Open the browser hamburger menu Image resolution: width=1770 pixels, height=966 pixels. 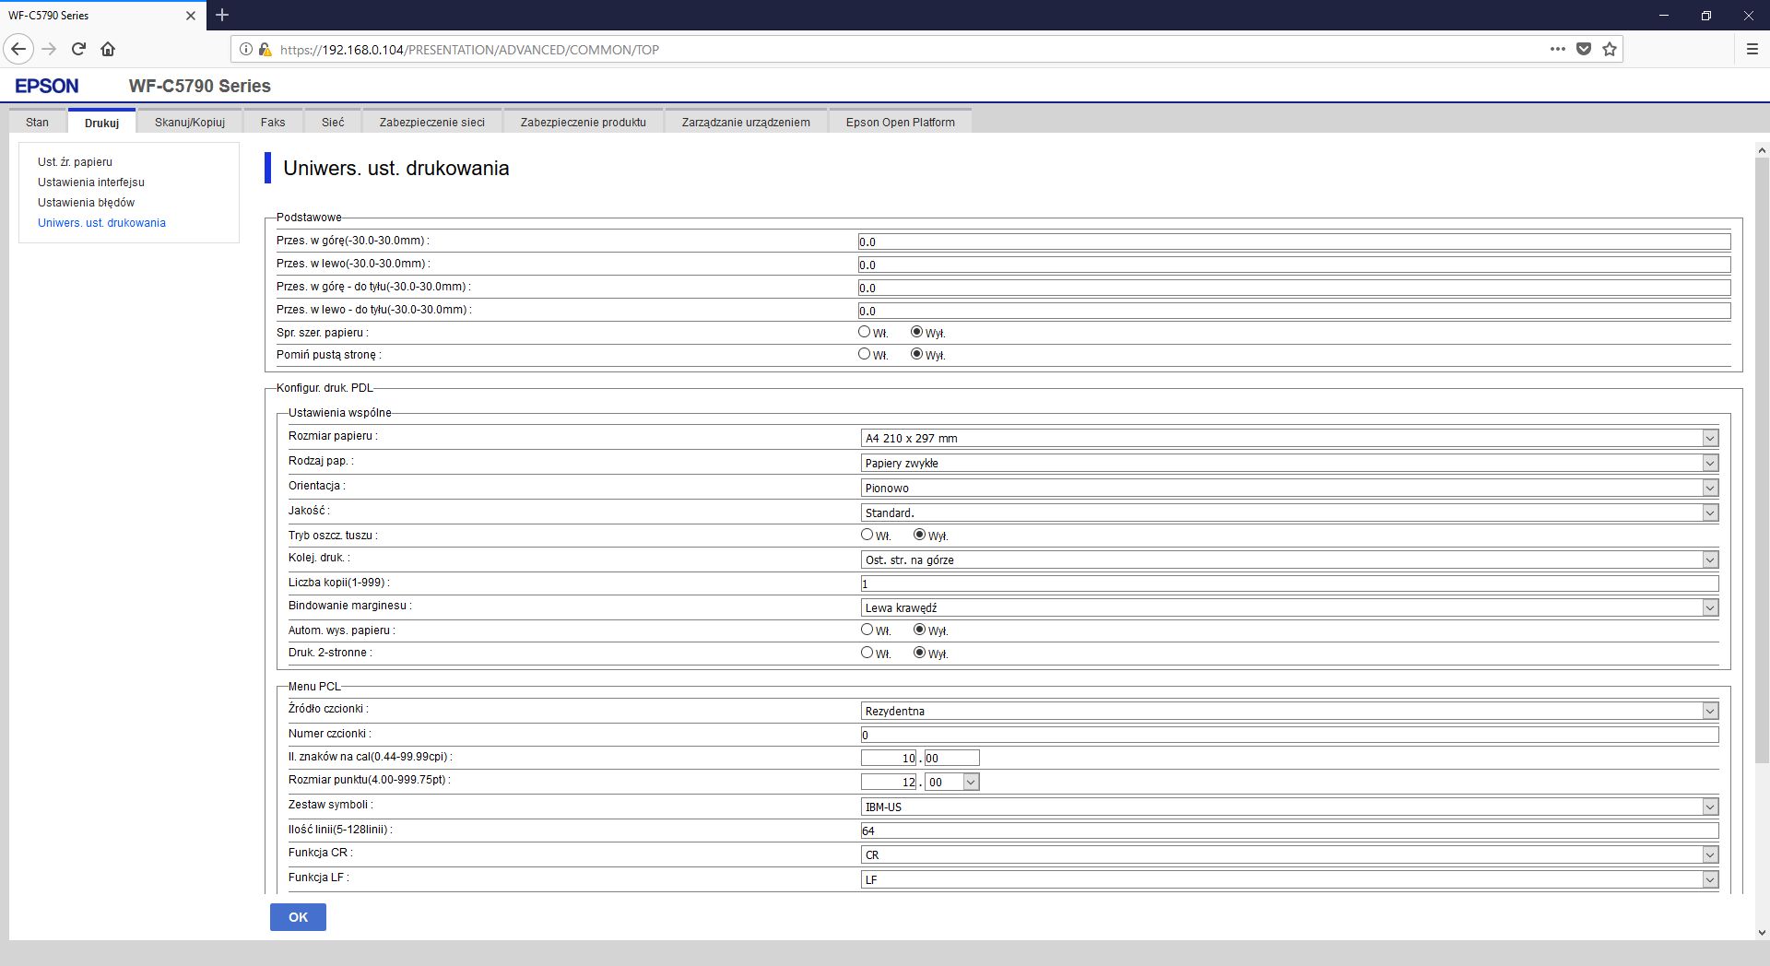coord(1752,49)
